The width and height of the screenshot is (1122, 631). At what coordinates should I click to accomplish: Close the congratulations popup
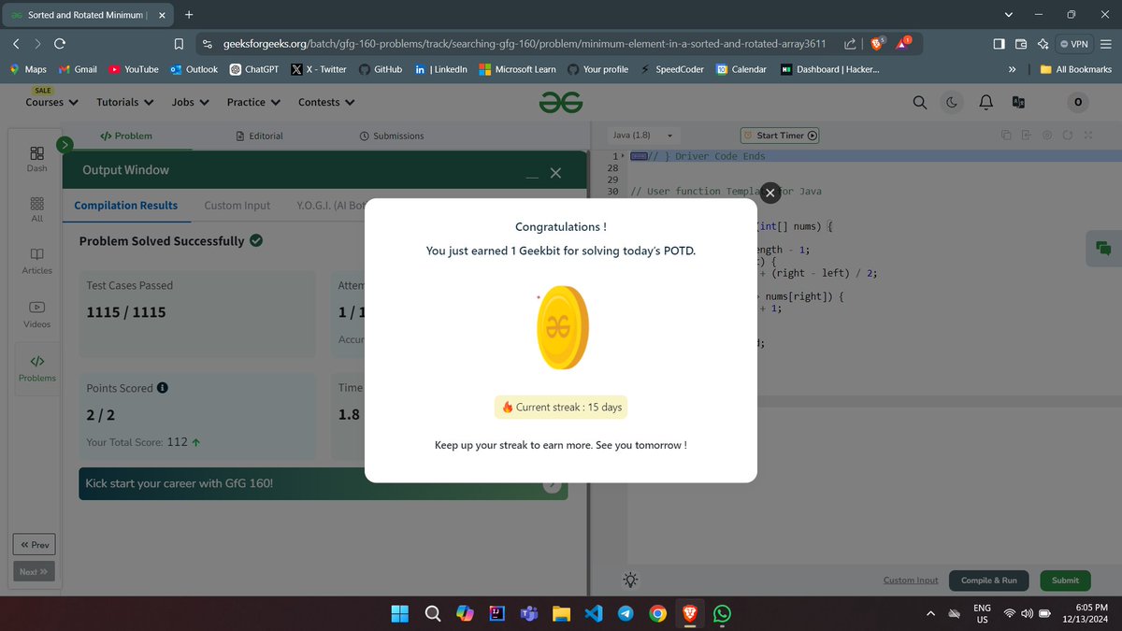(x=770, y=193)
